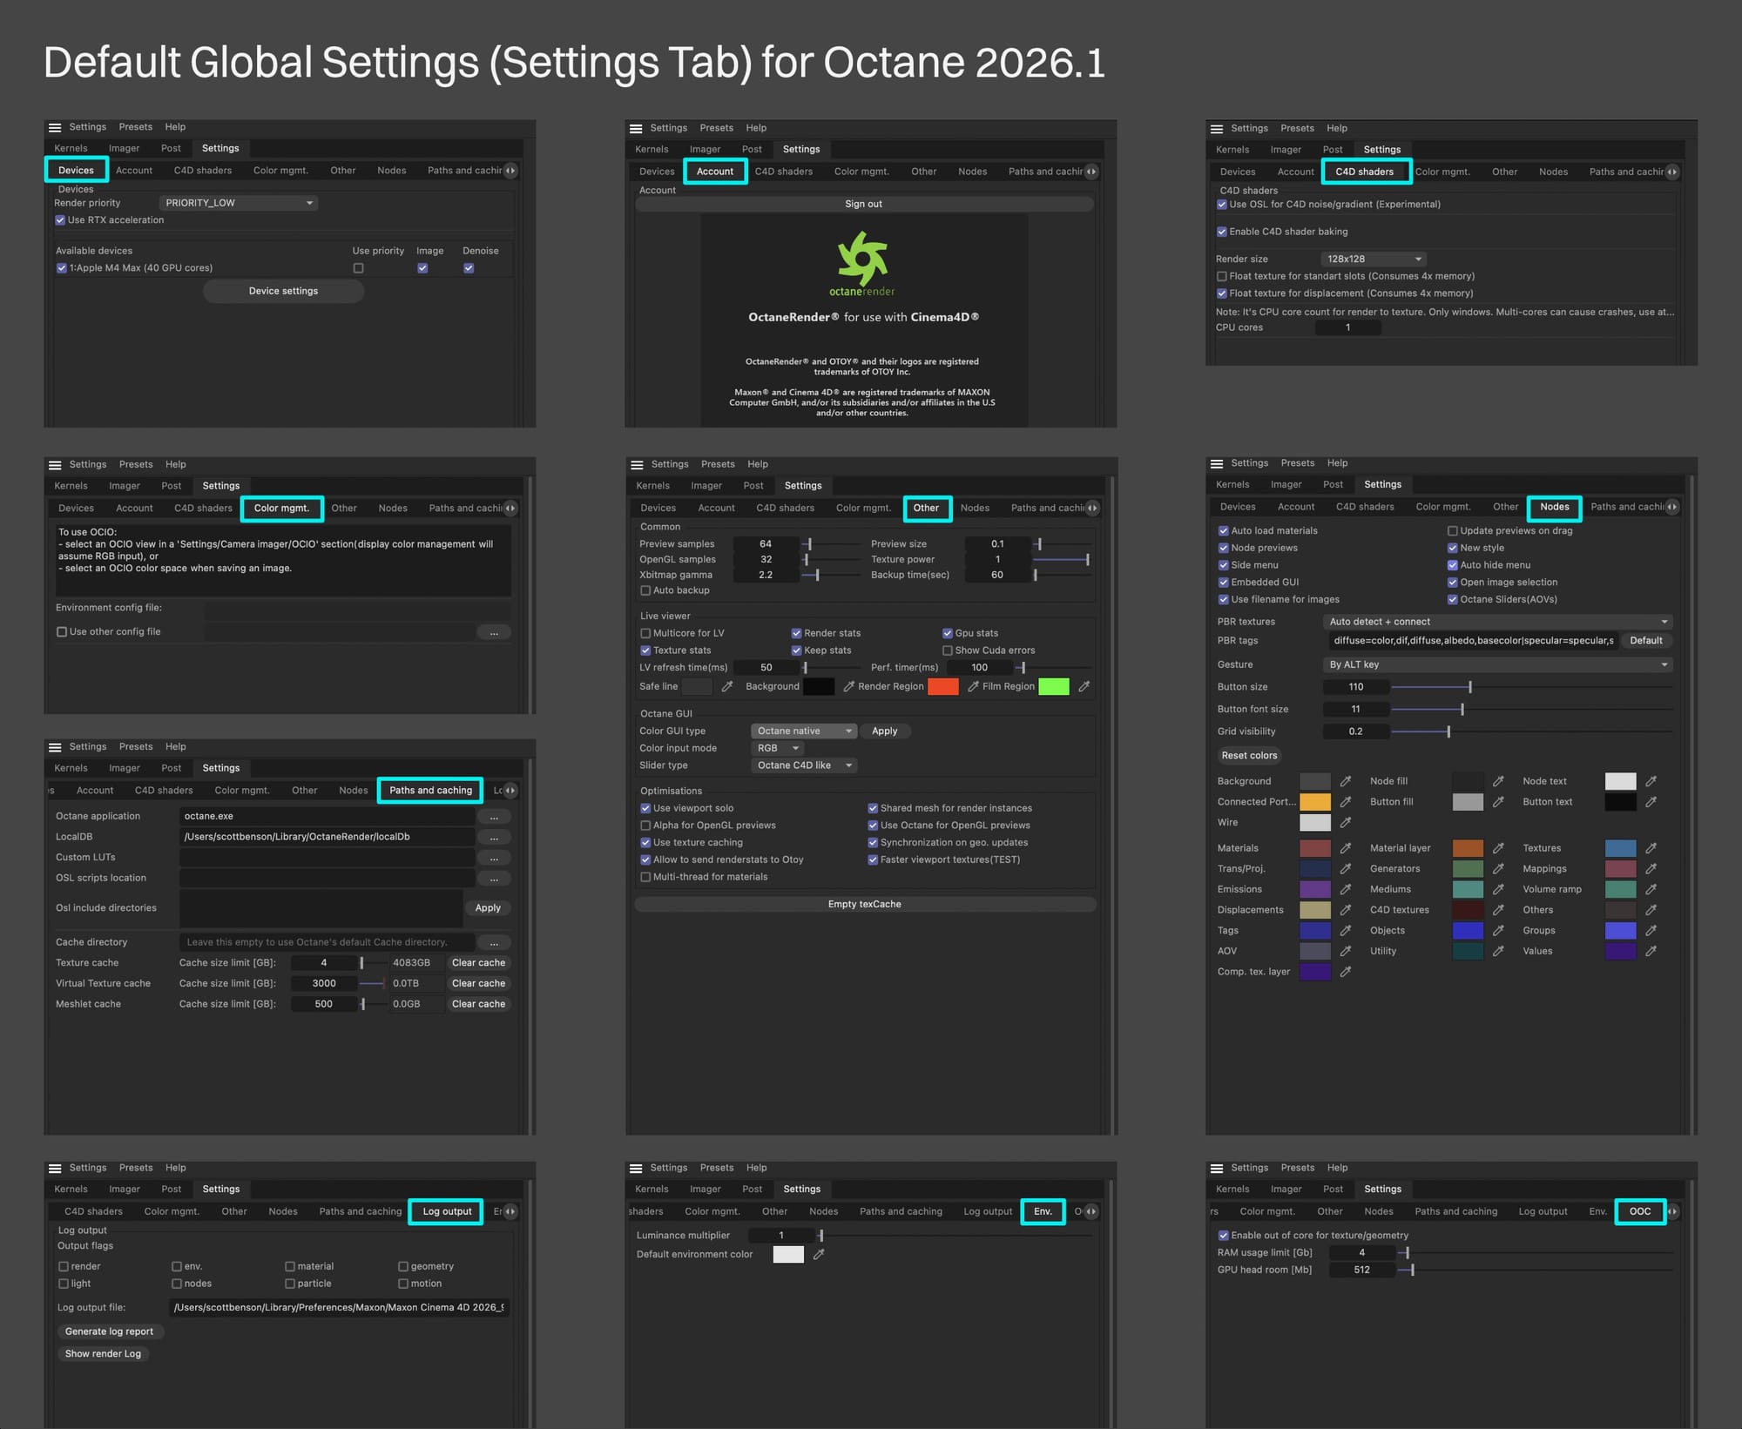The width and height of the screenshot is (1742, 1429).
Task: Toggle Auto load materials
Action: (x=1224, y=531)
